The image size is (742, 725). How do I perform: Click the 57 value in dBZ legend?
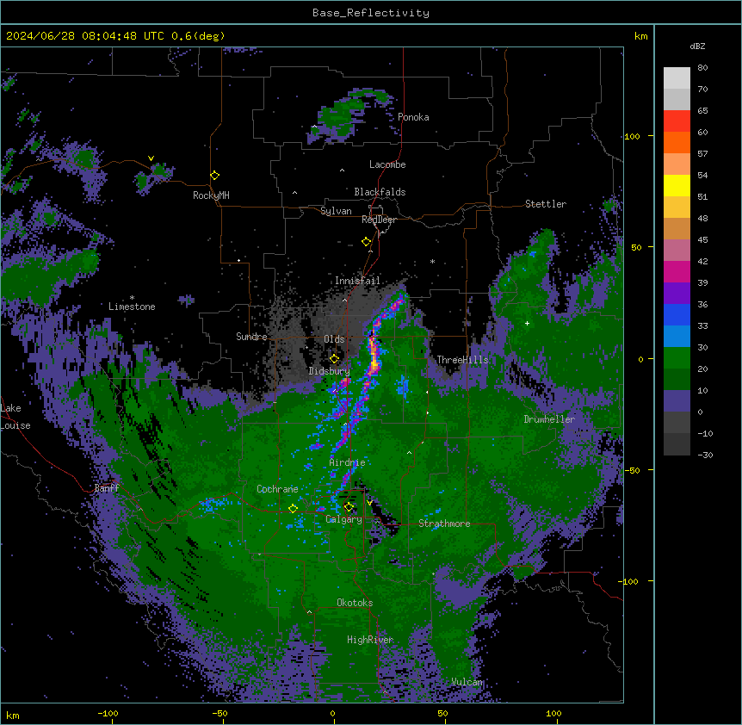702,154
